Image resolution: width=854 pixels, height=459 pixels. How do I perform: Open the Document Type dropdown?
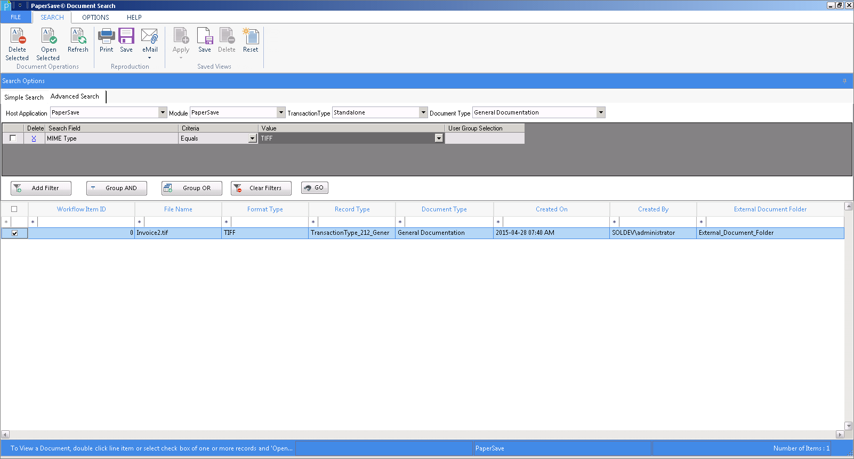(x=601, y=112)
